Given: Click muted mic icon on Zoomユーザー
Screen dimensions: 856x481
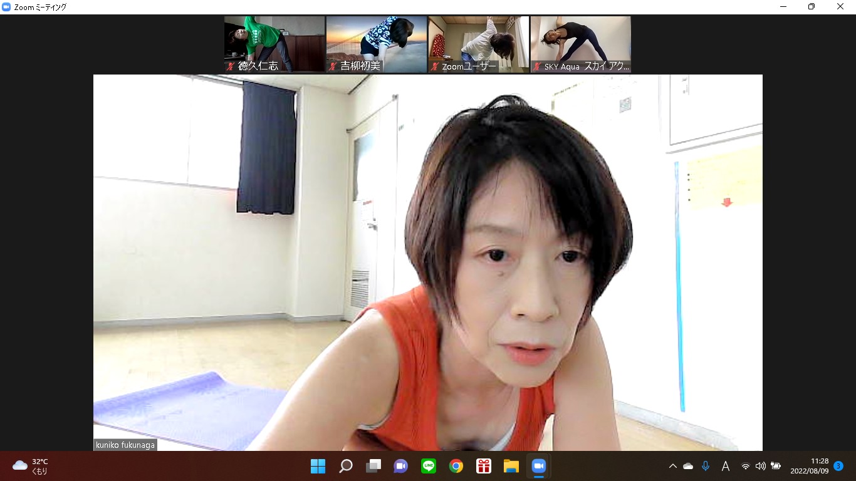Looking at the screenshot, I should (435, 66).
